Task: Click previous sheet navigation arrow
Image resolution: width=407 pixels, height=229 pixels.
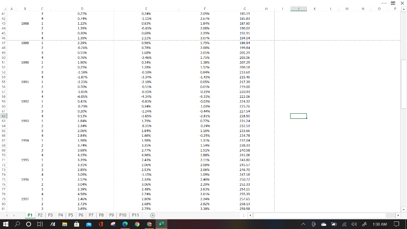Action: tap(7, 215)
